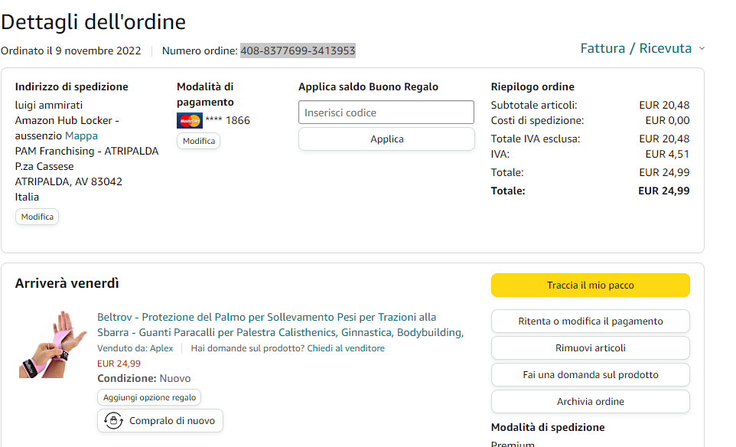Click the Compralo di nuovo cart icon
Image resolution: width=736 pixels, height=447 pixels.
click(x=114, y=420)
